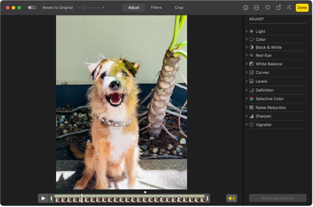This screenshot has height=207, width=313.
Task: Click the Done button
Action: coord(302,8)
